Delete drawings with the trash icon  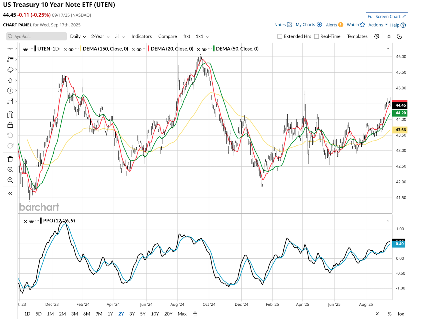click(x=10, y=159)
